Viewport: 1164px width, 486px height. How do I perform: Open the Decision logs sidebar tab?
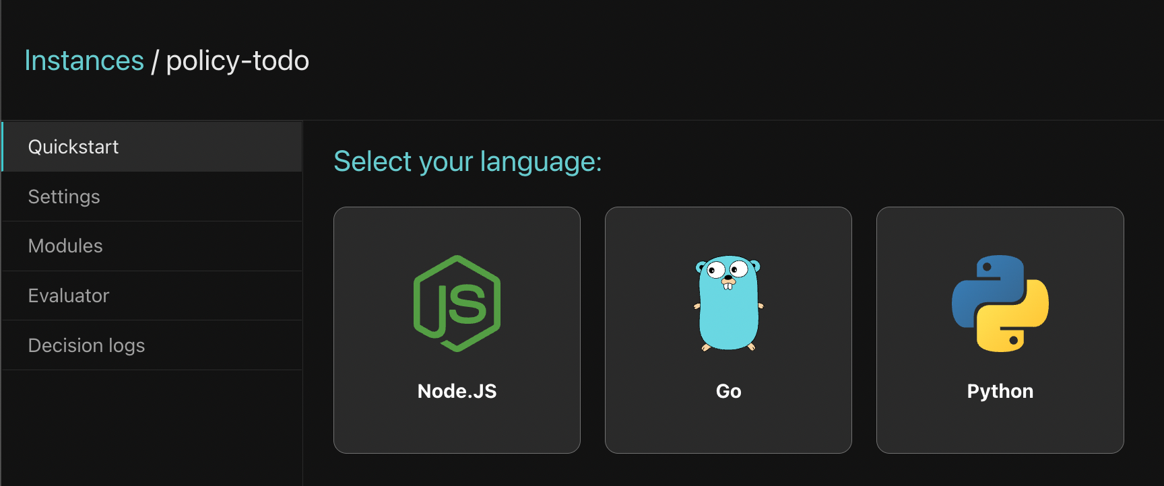pos(152,345)
